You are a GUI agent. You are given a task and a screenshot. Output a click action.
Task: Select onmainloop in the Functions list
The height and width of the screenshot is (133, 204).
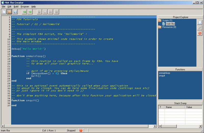(x=164, y=73)
